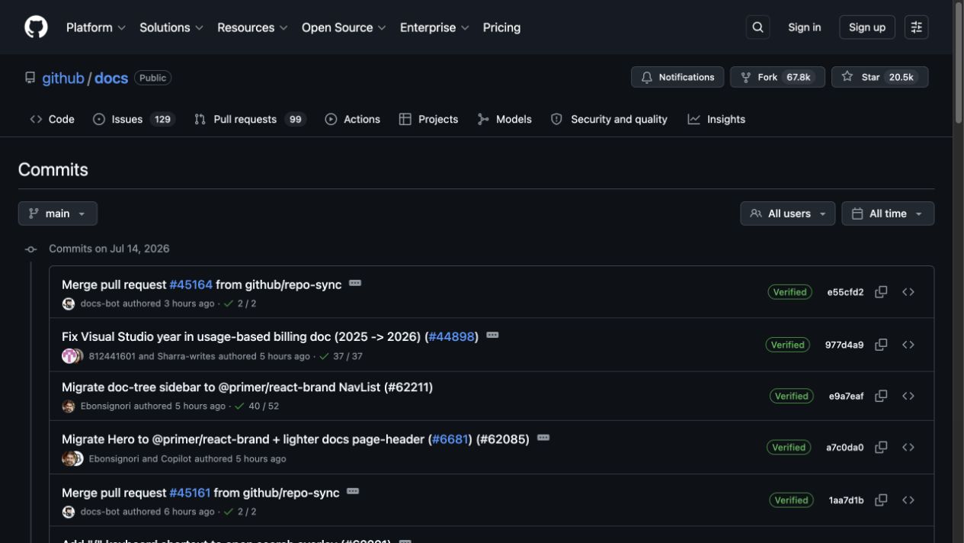
Task: Open Security and quality tab
Action: point(609,119)
